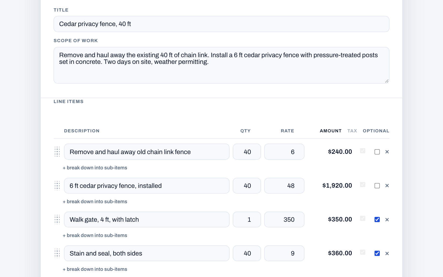Edit description Walk gate, 4 ft, with latch

point(147,219)
